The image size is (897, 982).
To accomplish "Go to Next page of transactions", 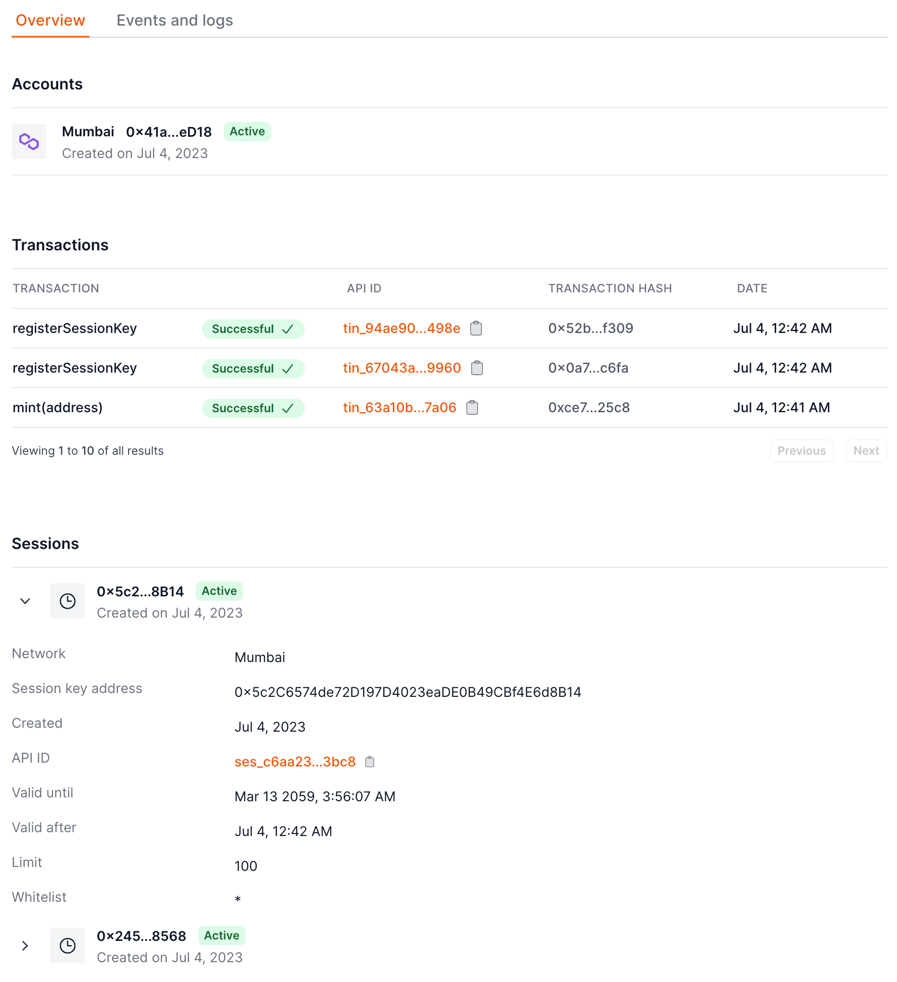I will tap(866, 451).
